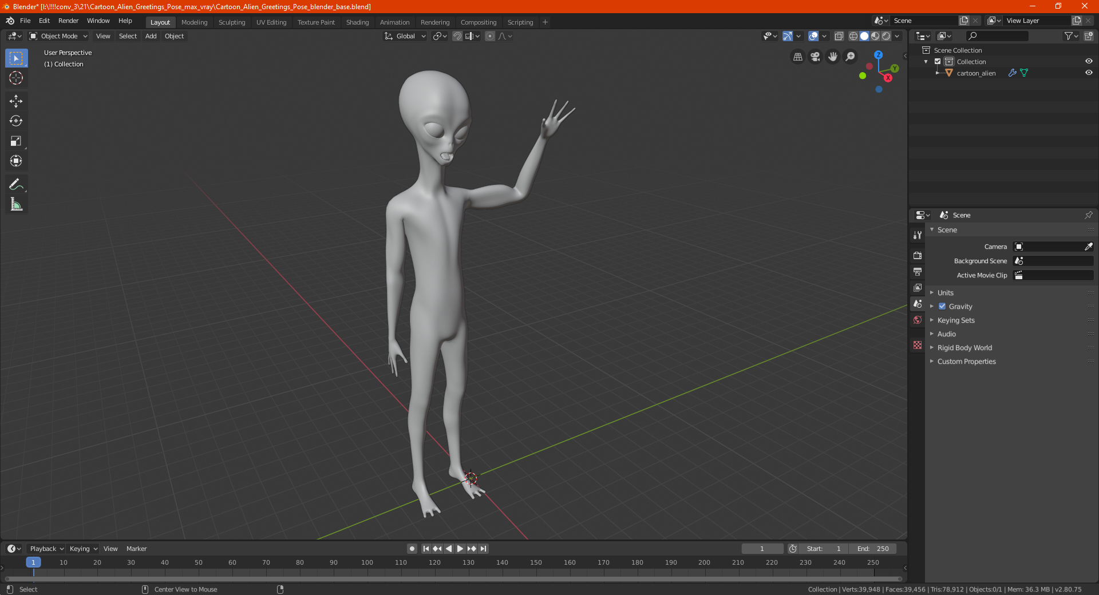
Task: Click the wrench modifier icon on cartoon_alien
Action: (x=1012, y=73)
